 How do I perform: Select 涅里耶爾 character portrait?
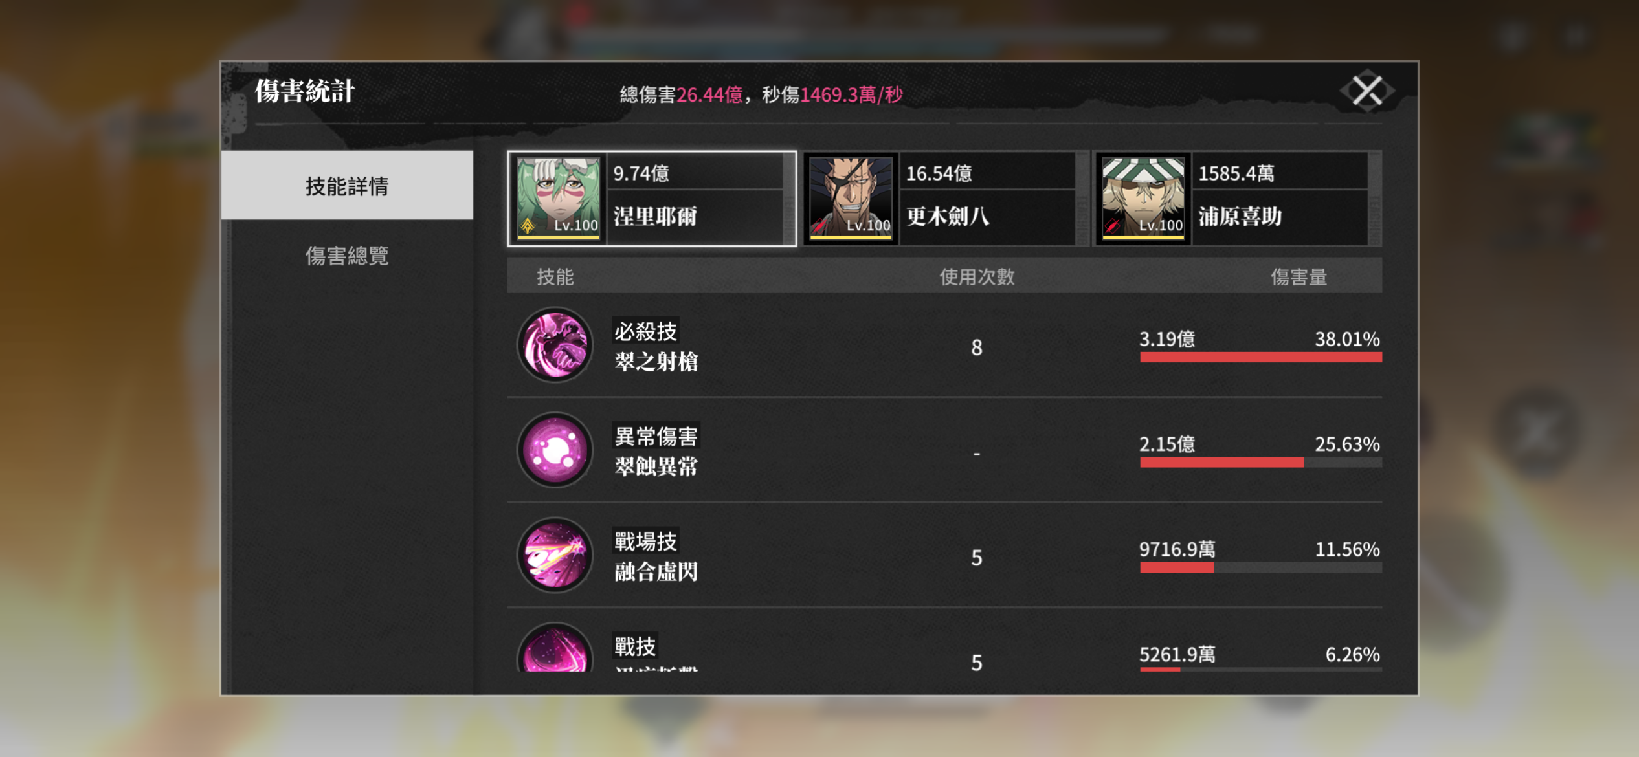click(558, 198)
